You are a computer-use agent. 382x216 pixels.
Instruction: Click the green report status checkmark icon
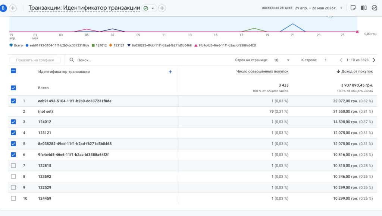[x=146, y=8]
